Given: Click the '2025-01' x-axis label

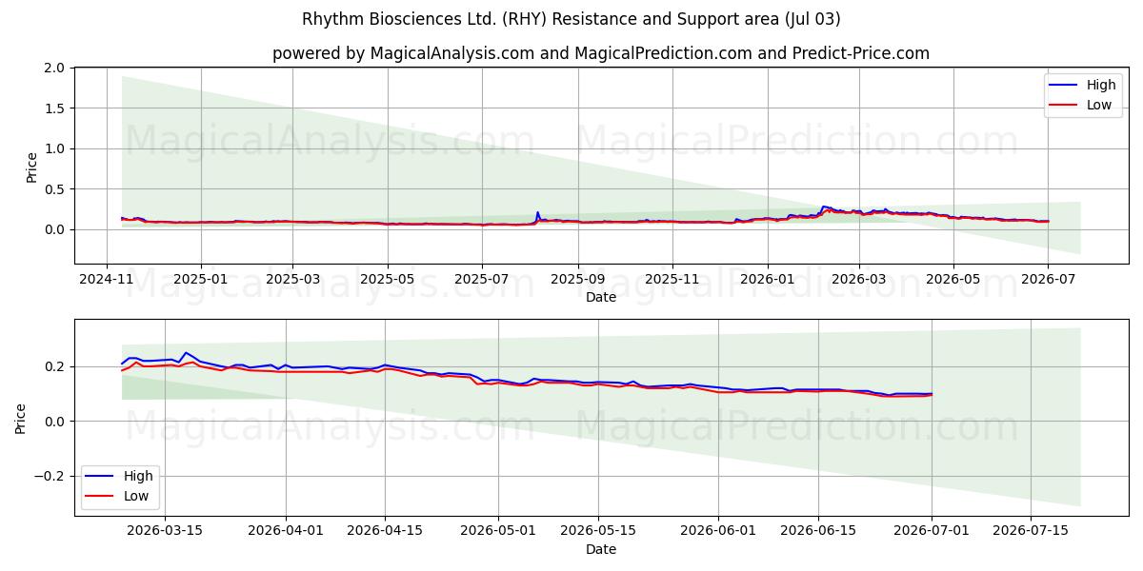Looking at the screenshot, I should point(201,279).
